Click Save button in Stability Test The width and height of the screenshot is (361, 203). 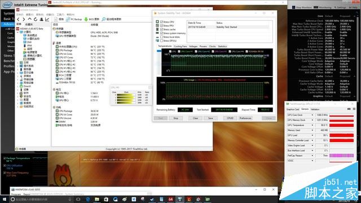(210, 118)
